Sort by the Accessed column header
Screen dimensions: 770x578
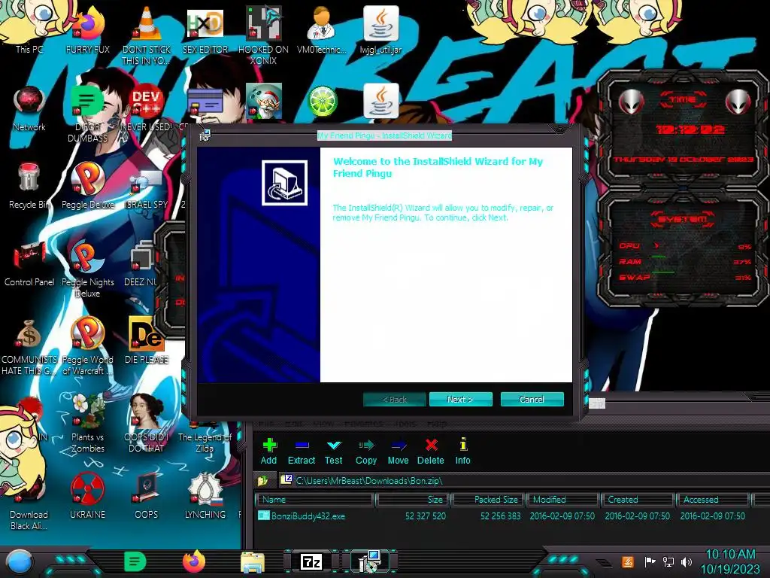(x=713, y=500)
